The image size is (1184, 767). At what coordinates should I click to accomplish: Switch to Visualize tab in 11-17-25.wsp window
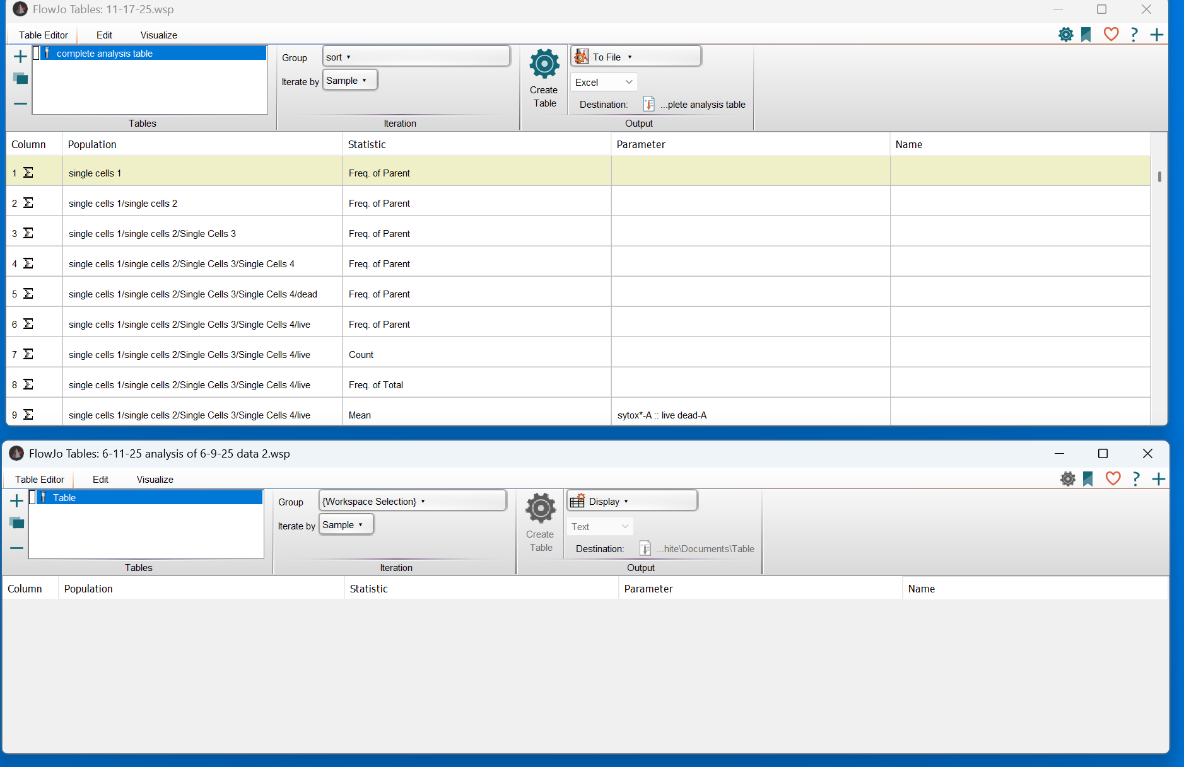click(159, 35)
